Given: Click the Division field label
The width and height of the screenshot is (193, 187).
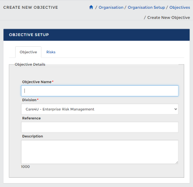Looking at the screenshot, I should click(x=29, y=100).
